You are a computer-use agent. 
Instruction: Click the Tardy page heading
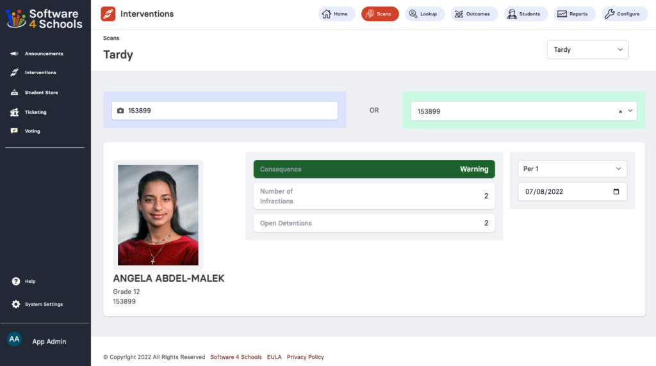[x=118, y=55]
